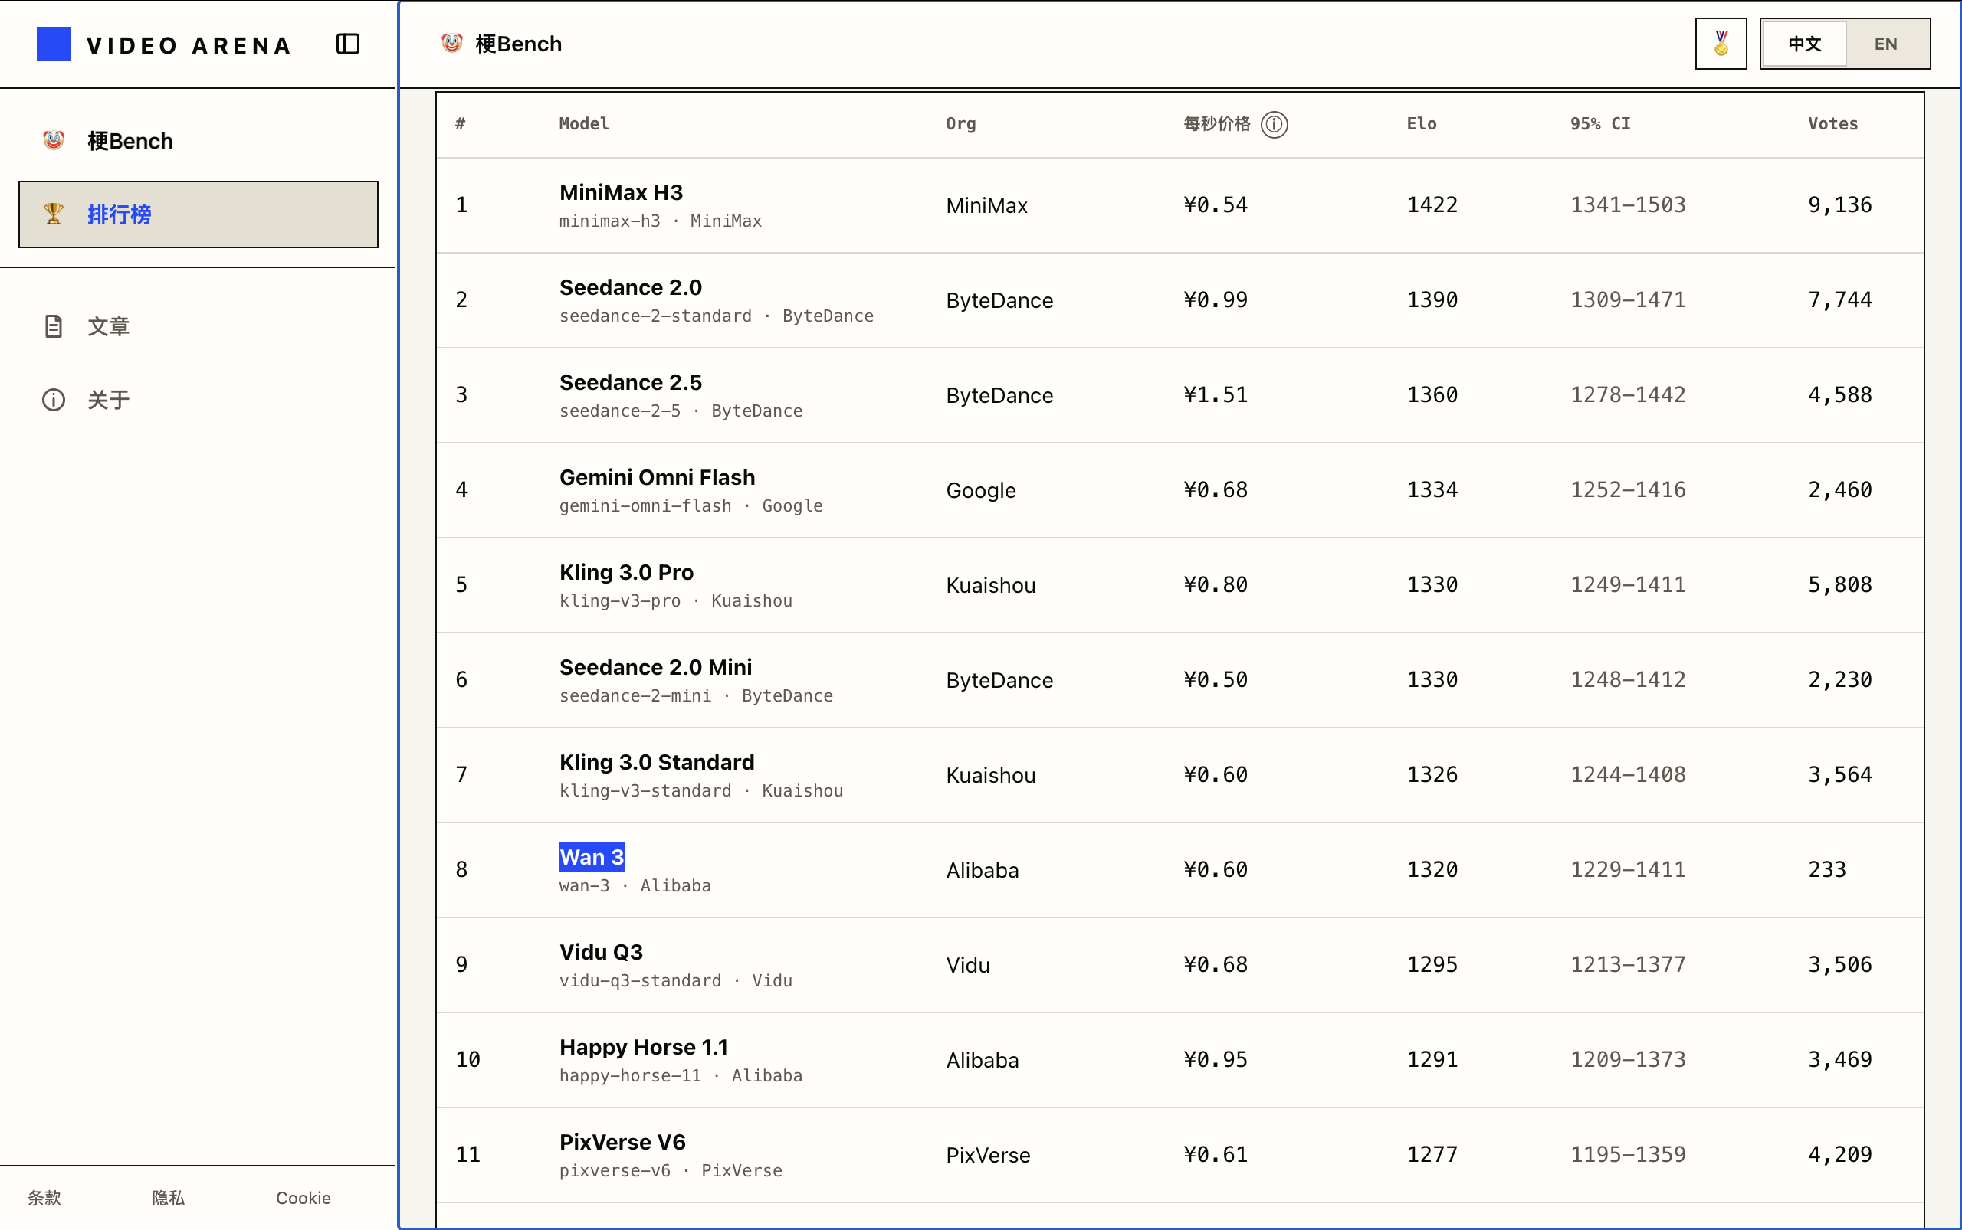Open the 条款 footer link
1962x1230 pixels.
click(44, 1198)
